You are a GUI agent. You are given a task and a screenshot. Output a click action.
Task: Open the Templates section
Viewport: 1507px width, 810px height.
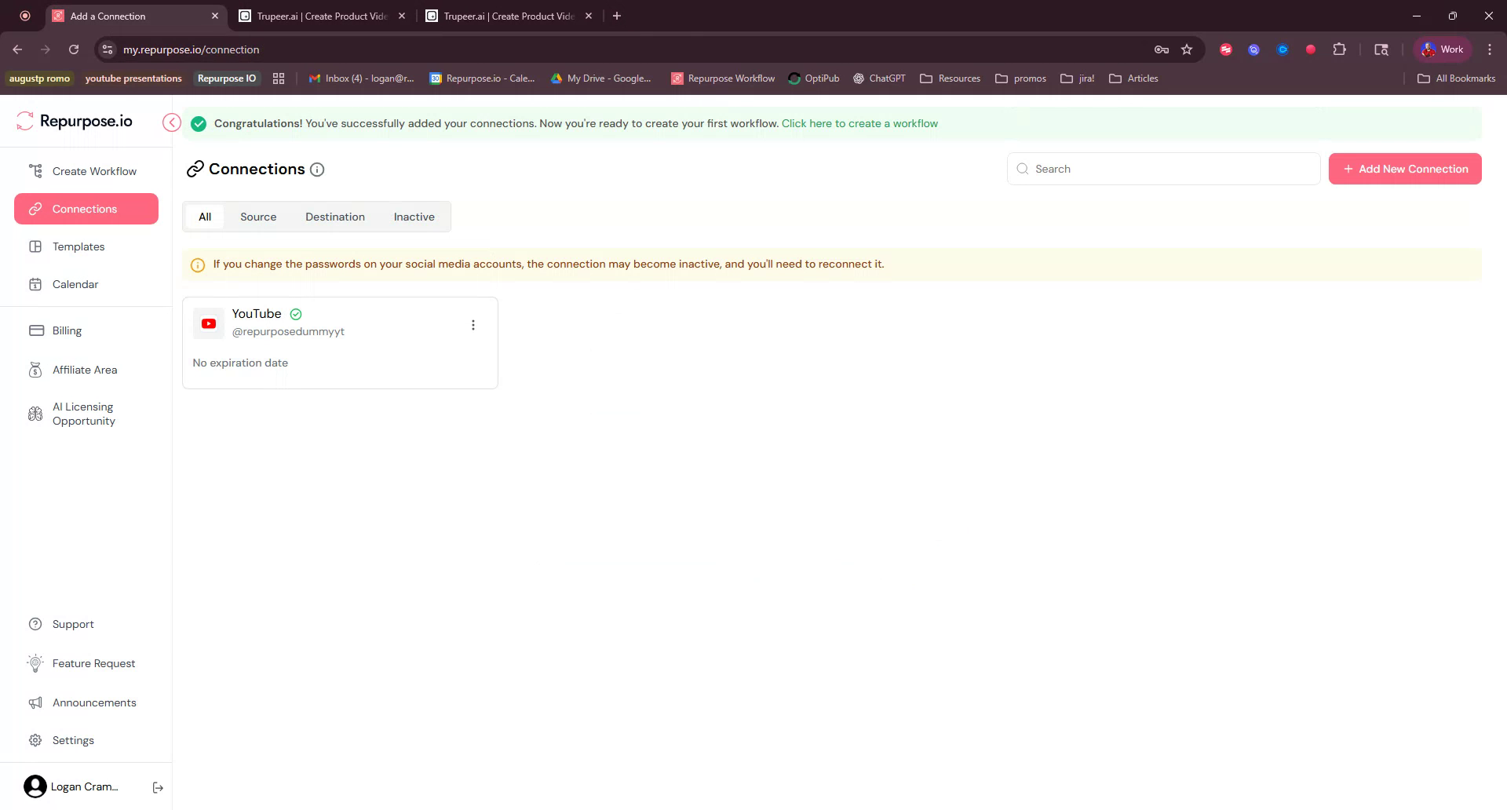click(78, 246)
